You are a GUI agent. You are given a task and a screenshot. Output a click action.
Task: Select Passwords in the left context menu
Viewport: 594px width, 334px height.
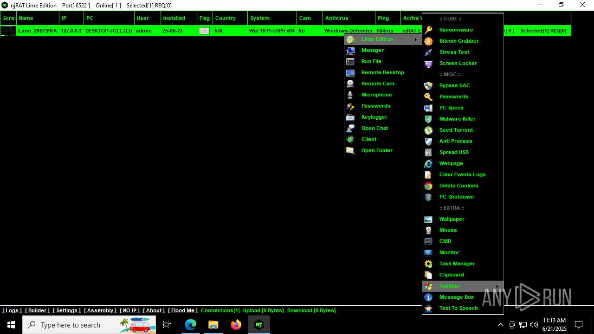[376, 106]
